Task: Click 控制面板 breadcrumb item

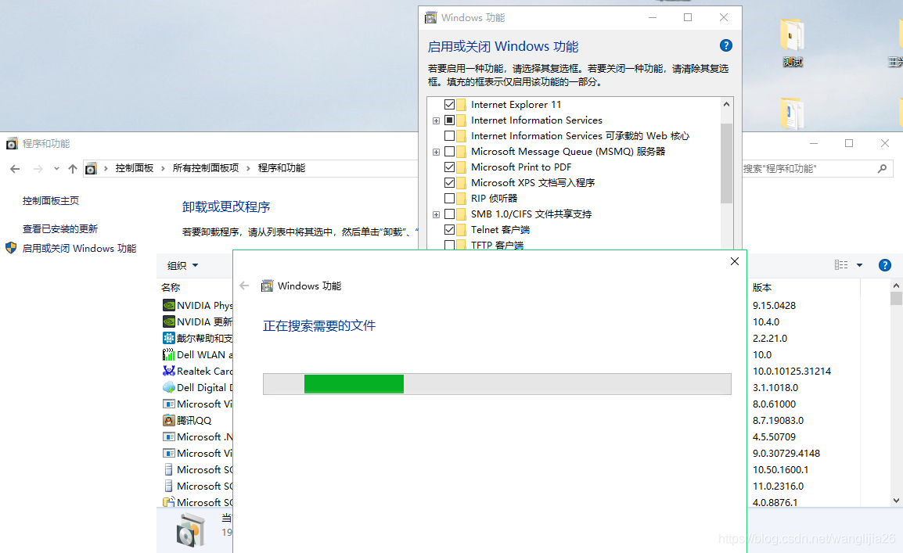Action: point(134,168)
